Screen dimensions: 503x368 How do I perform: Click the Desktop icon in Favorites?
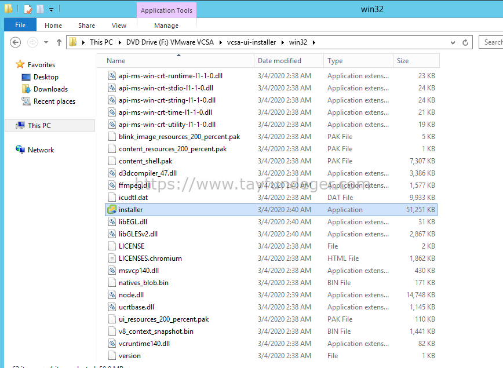tap(26, 77)
